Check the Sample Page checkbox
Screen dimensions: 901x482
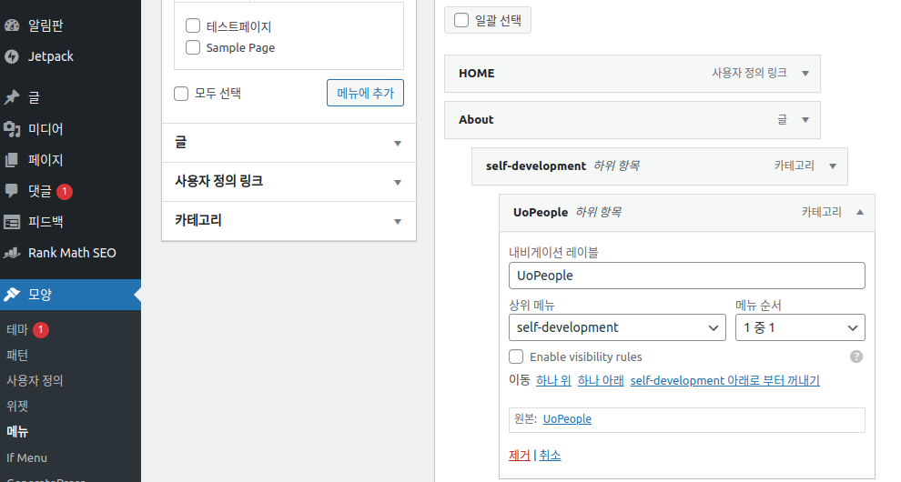(193, 47)
